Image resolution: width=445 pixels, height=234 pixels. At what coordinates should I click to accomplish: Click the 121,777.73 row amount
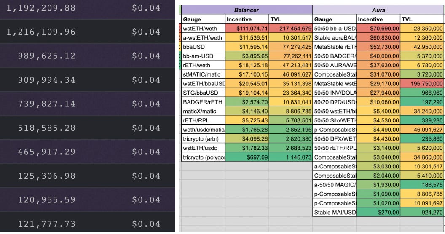47,224
